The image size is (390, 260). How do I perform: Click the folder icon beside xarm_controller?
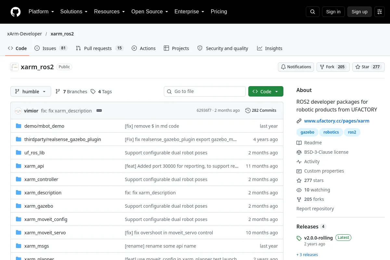click(x=19, y=179)
